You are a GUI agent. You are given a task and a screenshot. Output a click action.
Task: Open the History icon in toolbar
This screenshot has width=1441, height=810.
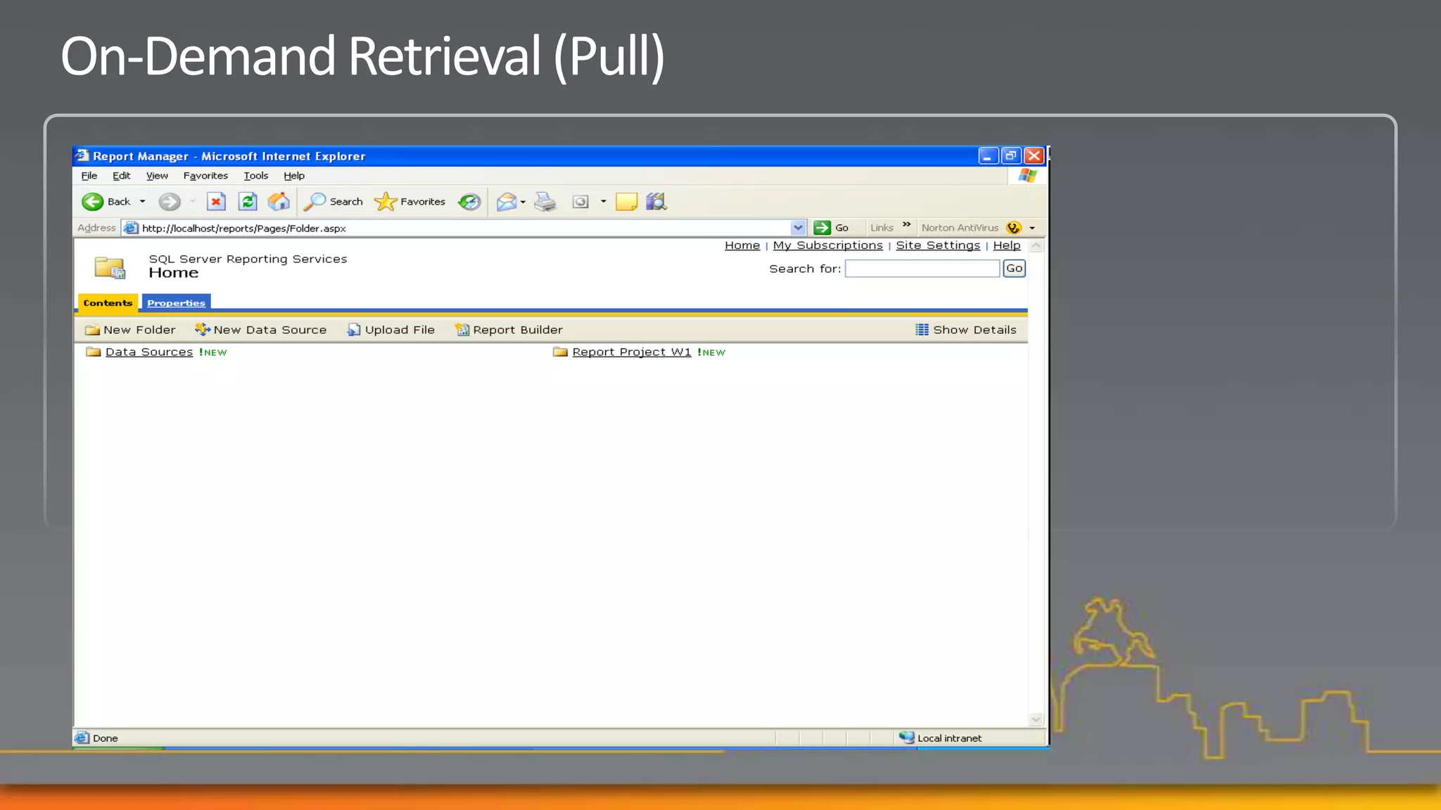(469, 202)
